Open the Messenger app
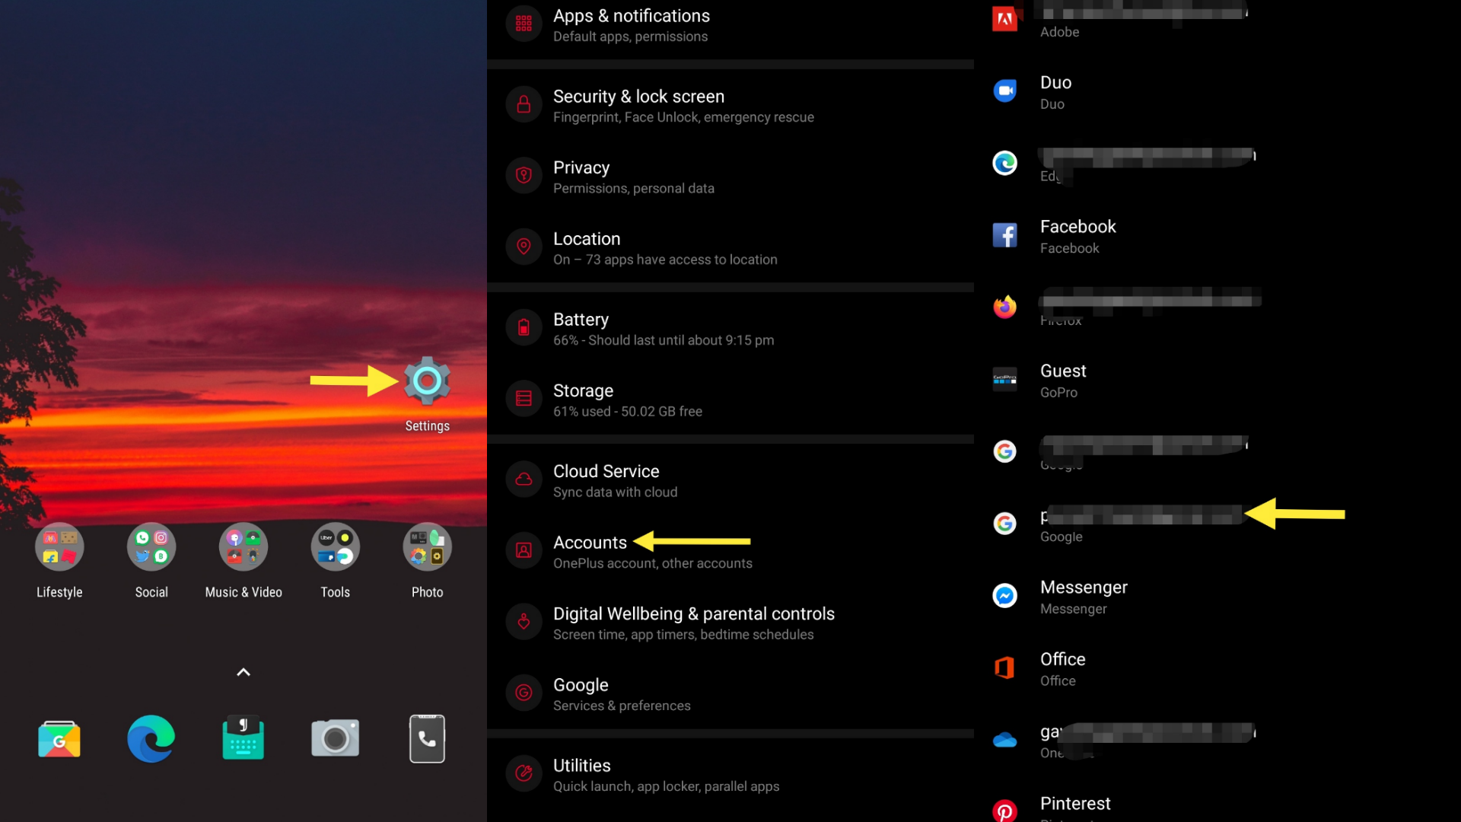This screenshot has height=822, width=1461. [1084, 596]
